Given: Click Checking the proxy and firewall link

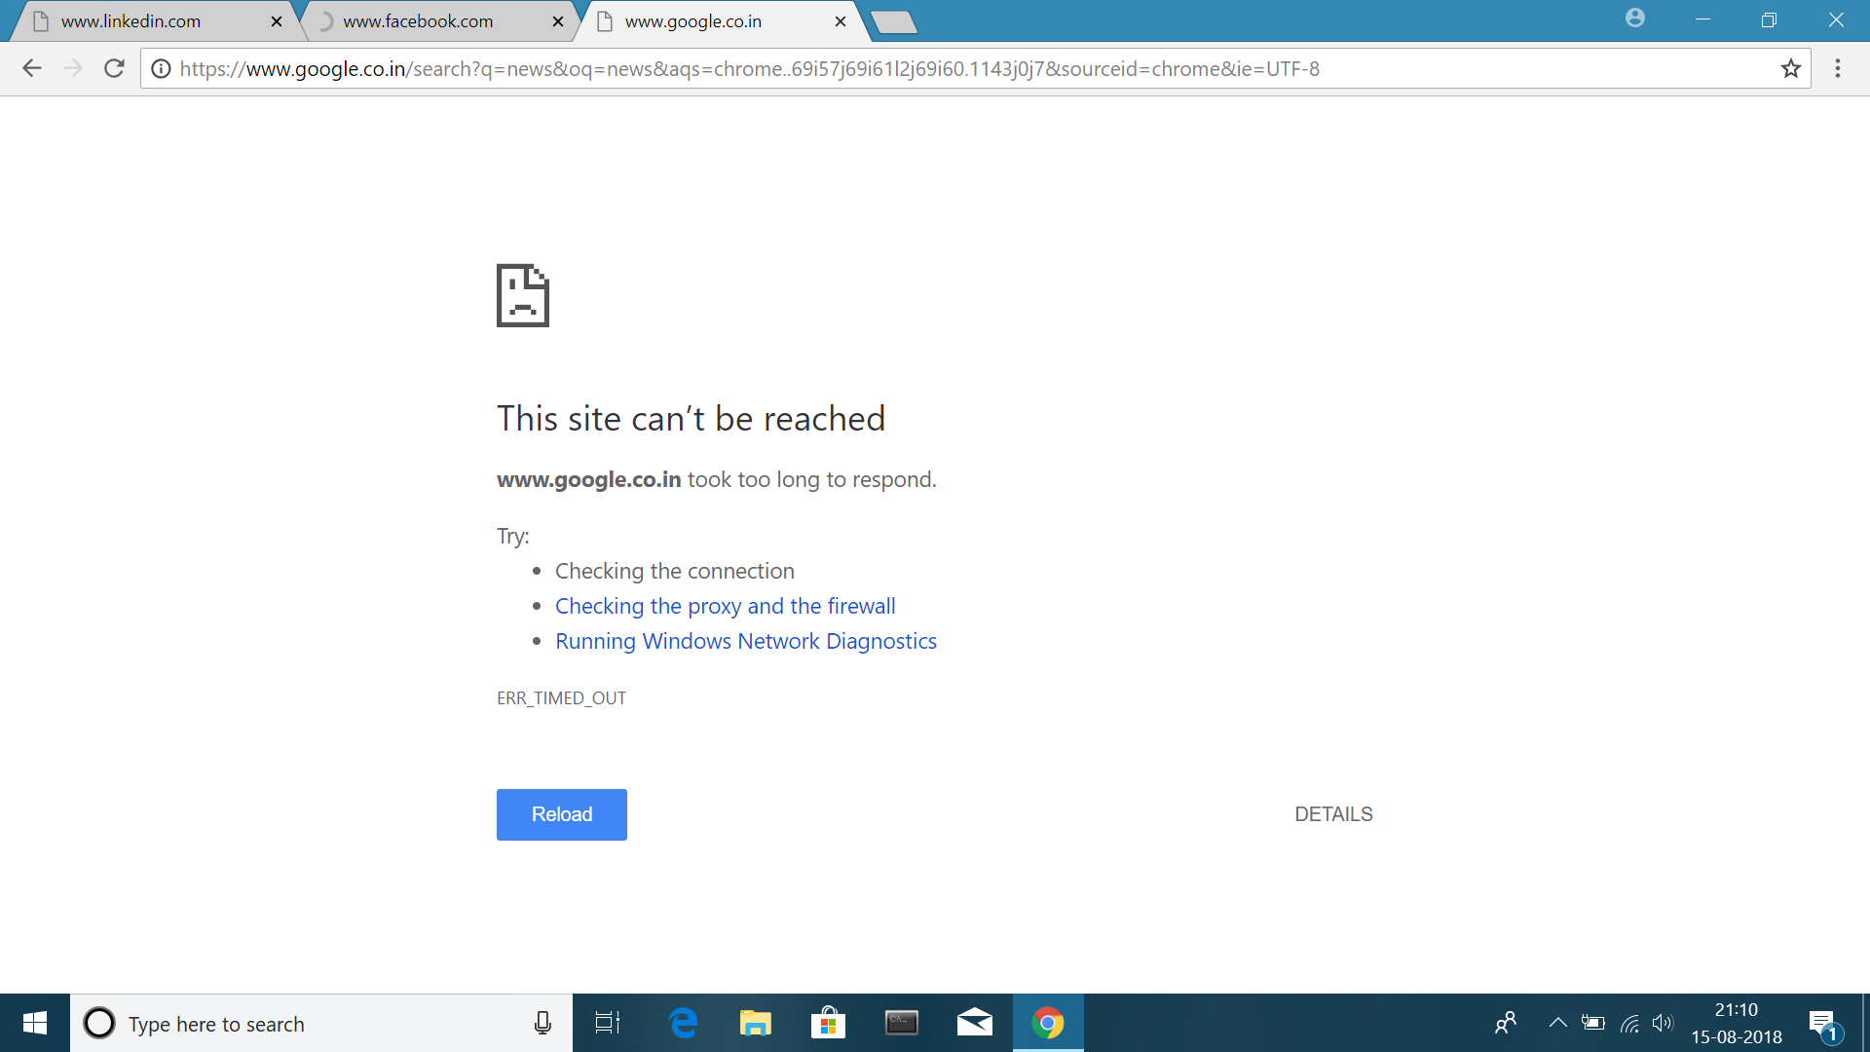Looking at the screenshot, I should 723,605.
